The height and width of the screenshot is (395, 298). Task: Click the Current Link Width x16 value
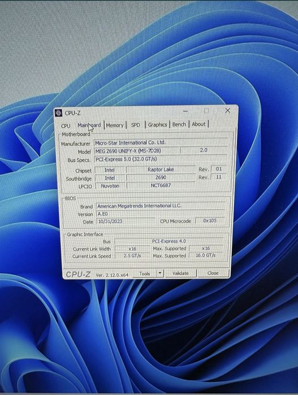pyautogui.click(x=132, y=249)
